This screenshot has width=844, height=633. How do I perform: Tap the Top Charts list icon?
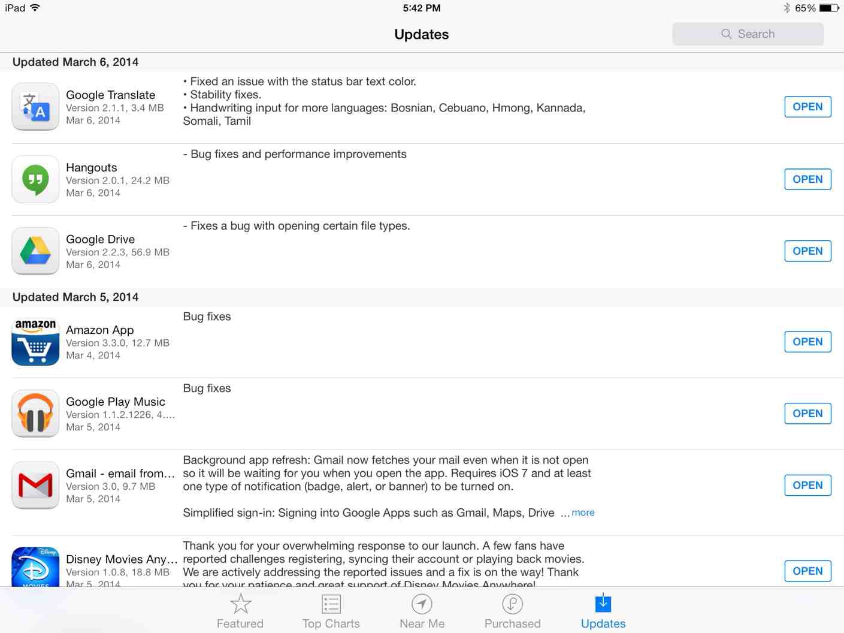[331, 604]
